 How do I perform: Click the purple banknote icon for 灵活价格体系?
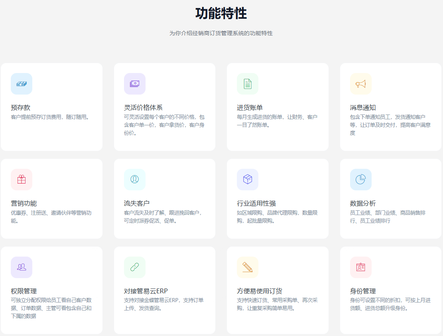[x=134, y=84]
